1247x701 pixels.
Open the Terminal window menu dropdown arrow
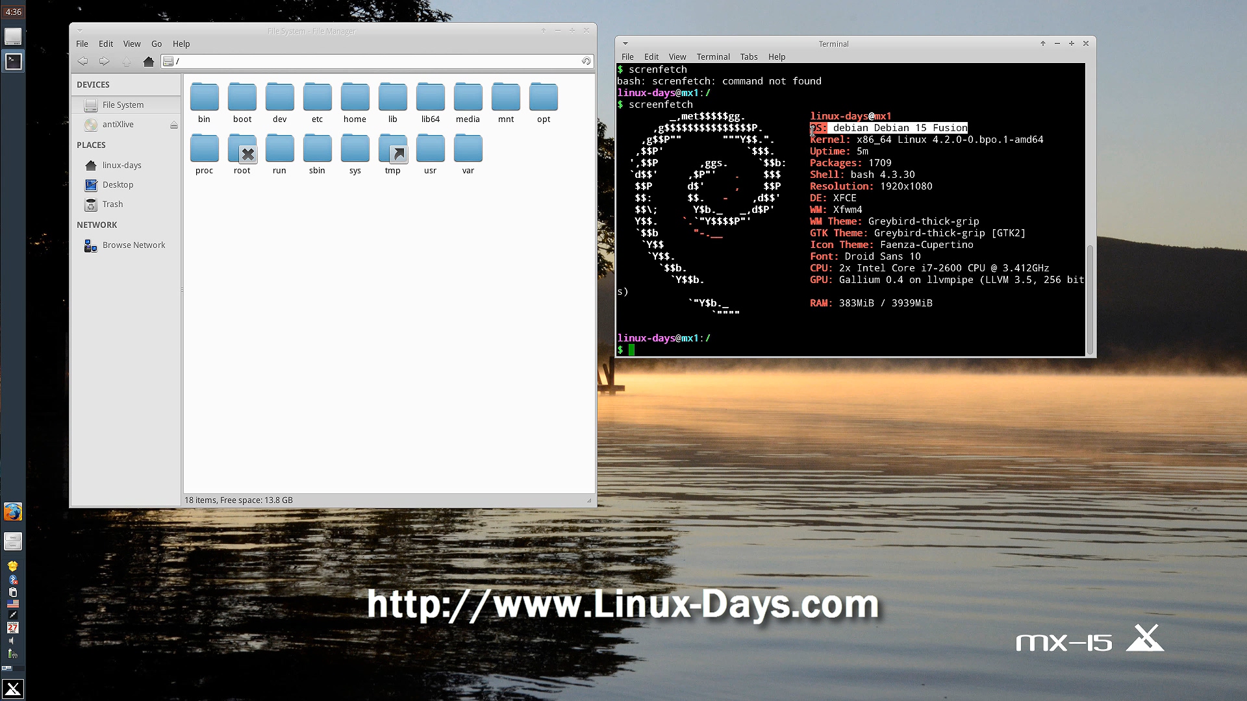tap(625, 43)
